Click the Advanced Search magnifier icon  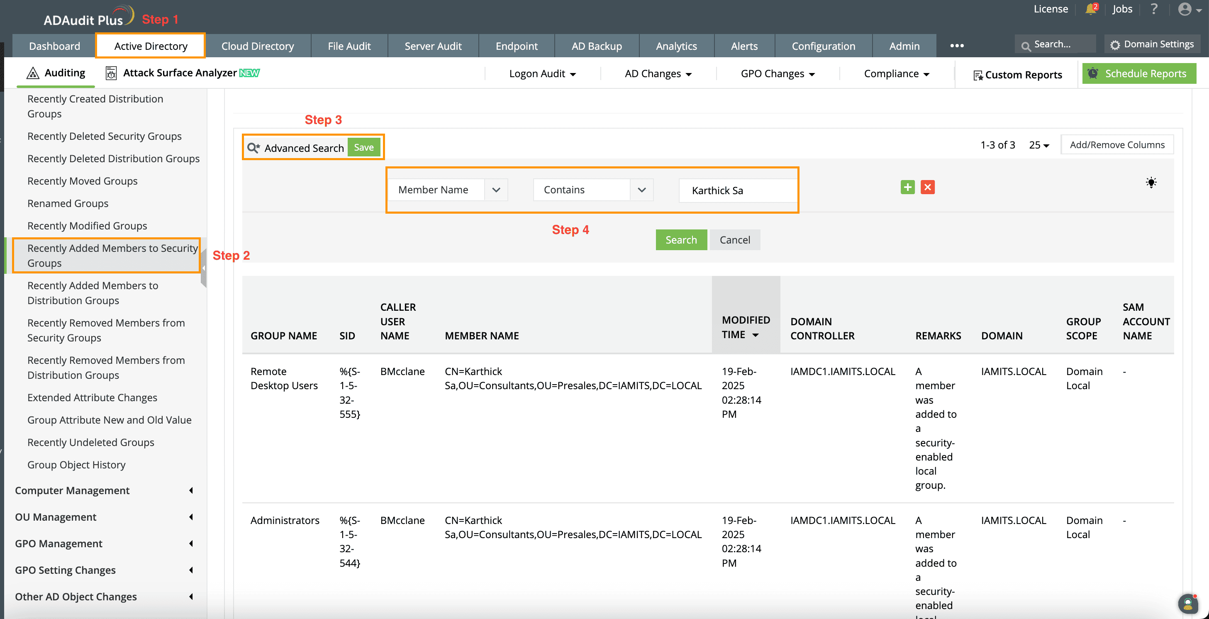(253, 148)
